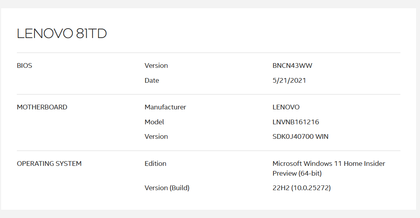
Task: Click the motherboard Version label
Action: point(156,136)
